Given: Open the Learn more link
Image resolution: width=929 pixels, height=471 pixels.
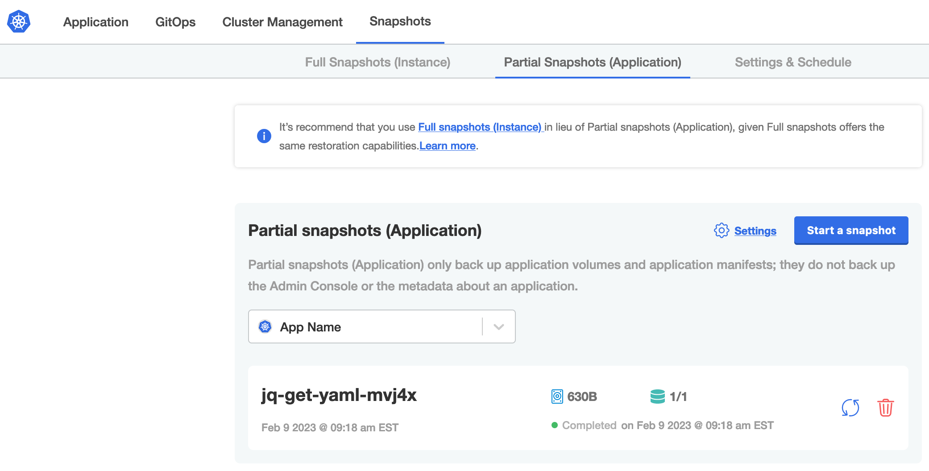Looking at the screenshot, I should 447,146.
